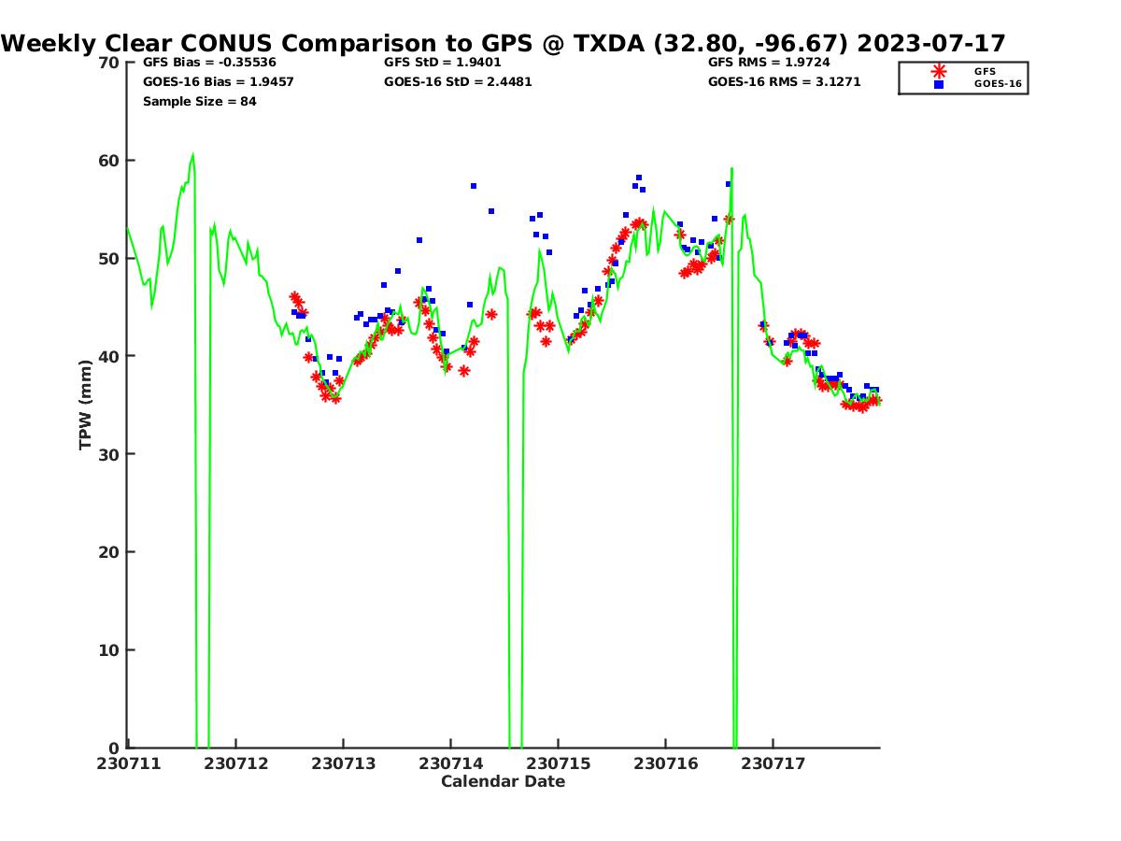The width and height of the screenshot is (1121, 841).
Task: Click the 230717 x-axis tick label
Action: point(773,763)
